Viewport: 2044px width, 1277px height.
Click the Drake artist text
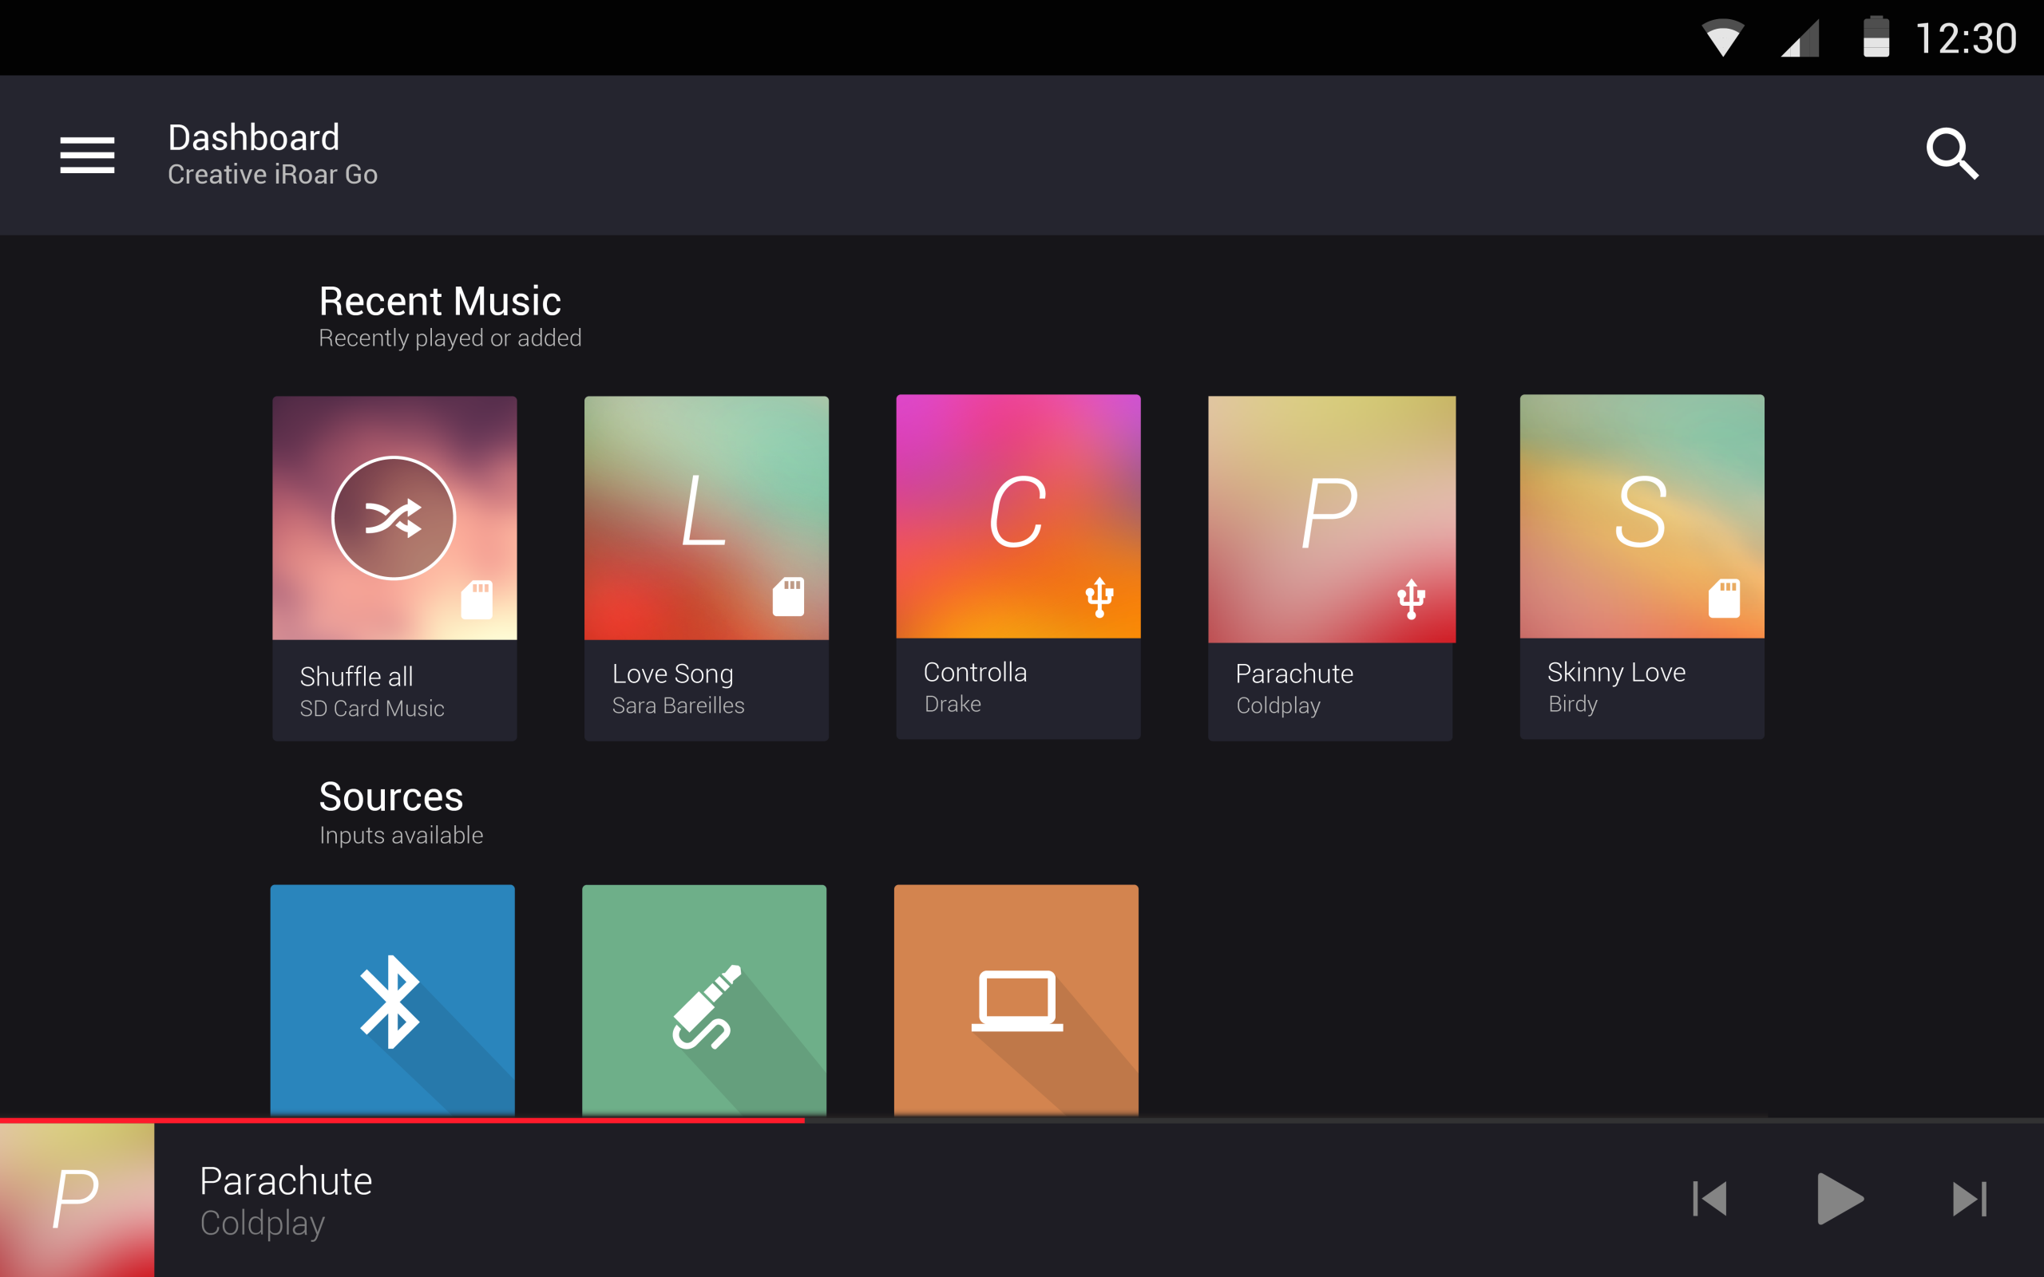point(953,703)
